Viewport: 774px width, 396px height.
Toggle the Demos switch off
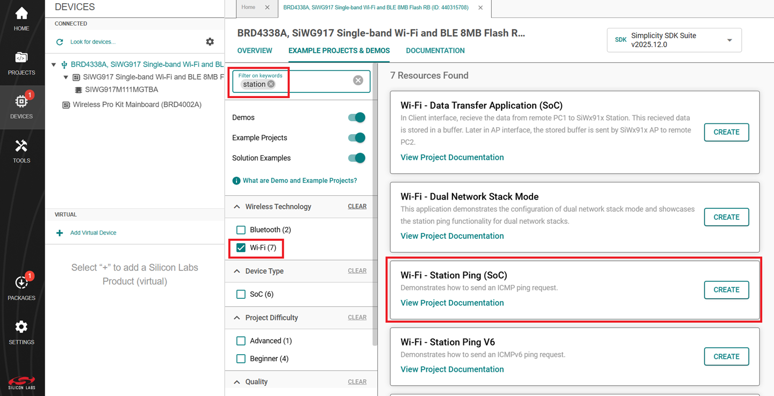pos(356,118)
